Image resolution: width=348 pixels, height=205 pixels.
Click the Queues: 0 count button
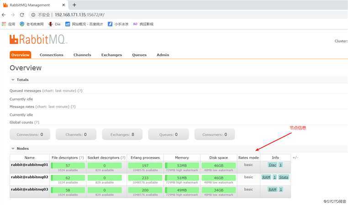(x=168, y=134)
